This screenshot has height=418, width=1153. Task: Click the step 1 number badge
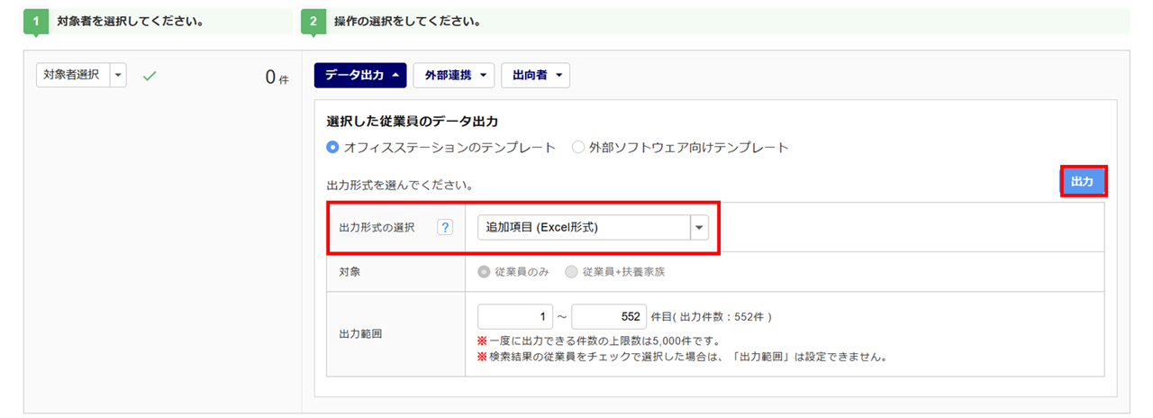point(35,21)
